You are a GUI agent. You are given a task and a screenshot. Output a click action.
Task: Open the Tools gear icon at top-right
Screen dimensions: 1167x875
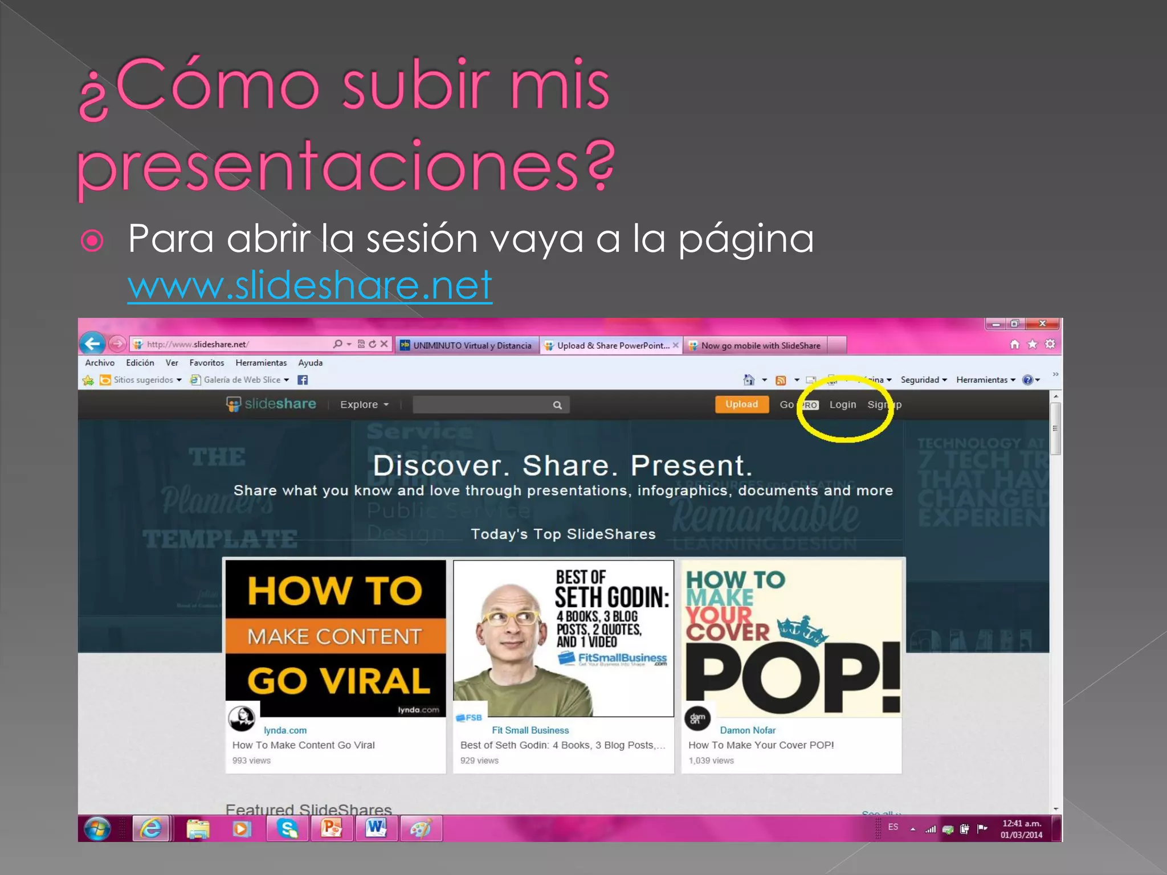1050,344
